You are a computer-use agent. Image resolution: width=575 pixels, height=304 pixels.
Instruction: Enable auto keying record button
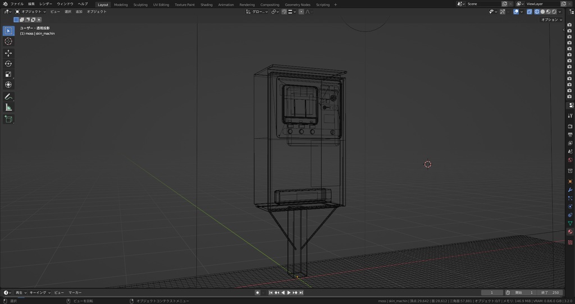pyautogui.click(x=257, y=293)
